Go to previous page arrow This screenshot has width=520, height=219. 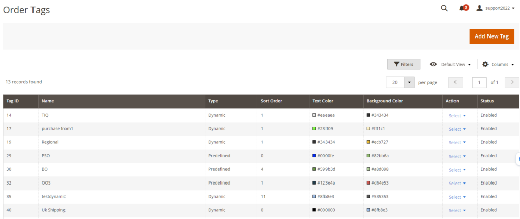tap(456, 82)
